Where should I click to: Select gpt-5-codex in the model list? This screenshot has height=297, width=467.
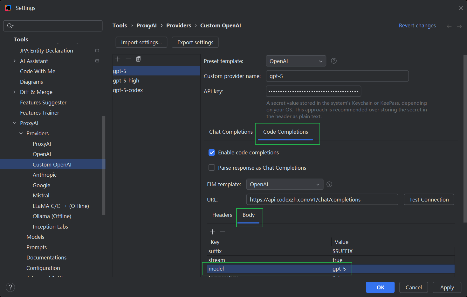(128, 90)
